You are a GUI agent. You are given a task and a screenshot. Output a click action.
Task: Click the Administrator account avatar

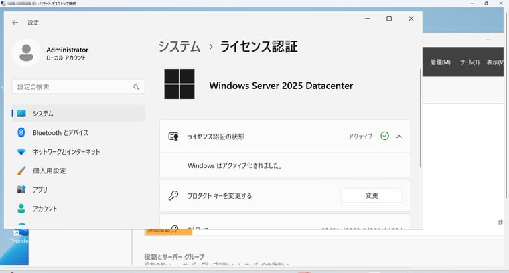(x=26, y=53)
